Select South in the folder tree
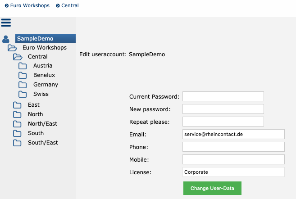Screen dimensions: 296x199 coord(36,133)
